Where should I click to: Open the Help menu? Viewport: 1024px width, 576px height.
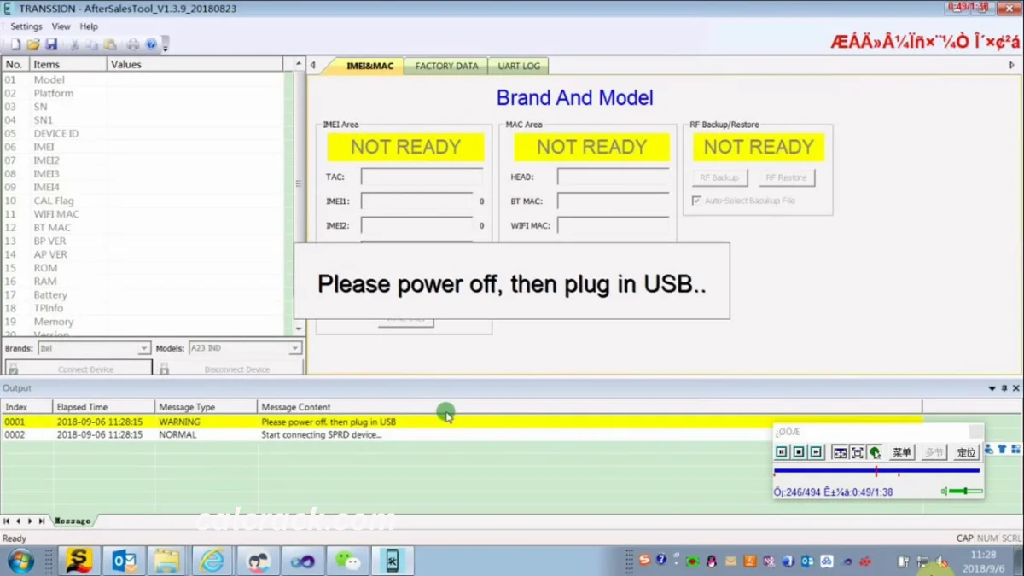click(x=89, y=26)
